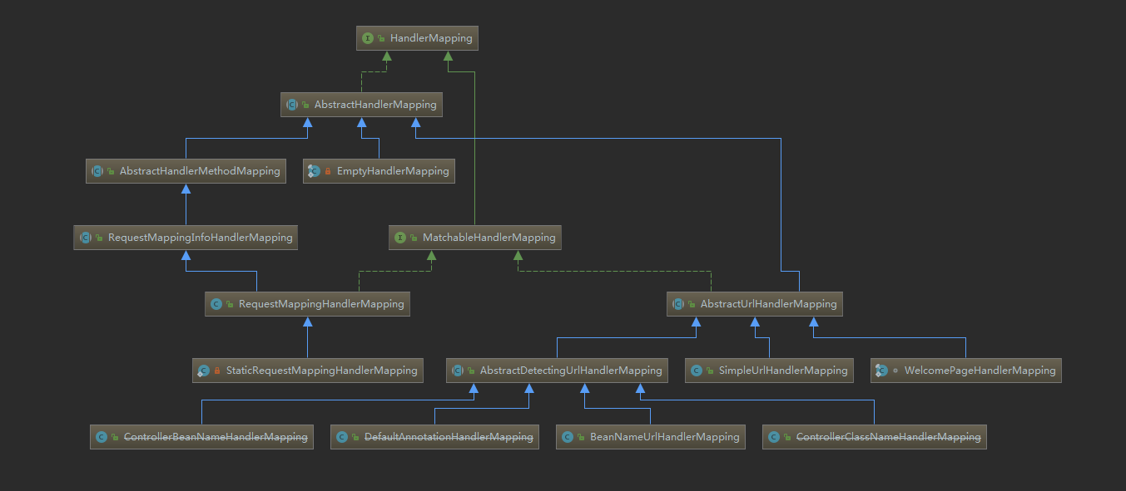This screenshot has width=1126, height=491.
Task: Click abstract class icon on AbstractUrlHandlerMapping
Action: (678, 304)
